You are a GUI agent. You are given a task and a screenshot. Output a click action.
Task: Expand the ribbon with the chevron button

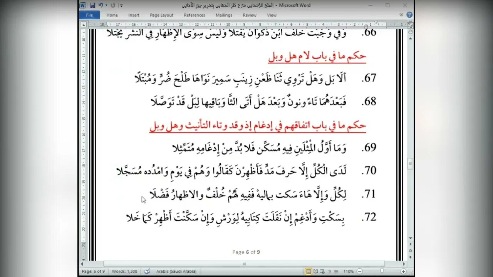coord(401,15)
